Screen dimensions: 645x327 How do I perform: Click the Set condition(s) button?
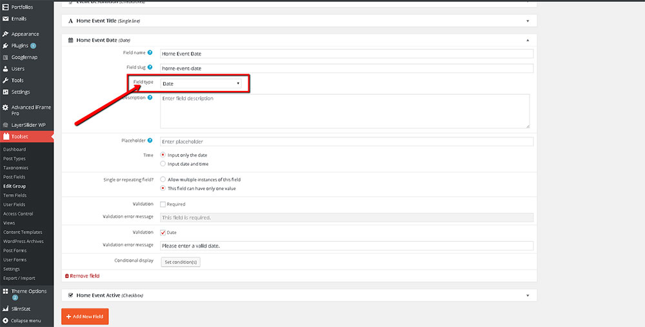click(x=181, y=262)
